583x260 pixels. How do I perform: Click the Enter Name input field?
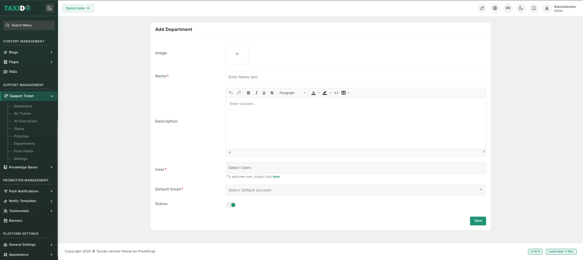[x=355, y=77]
